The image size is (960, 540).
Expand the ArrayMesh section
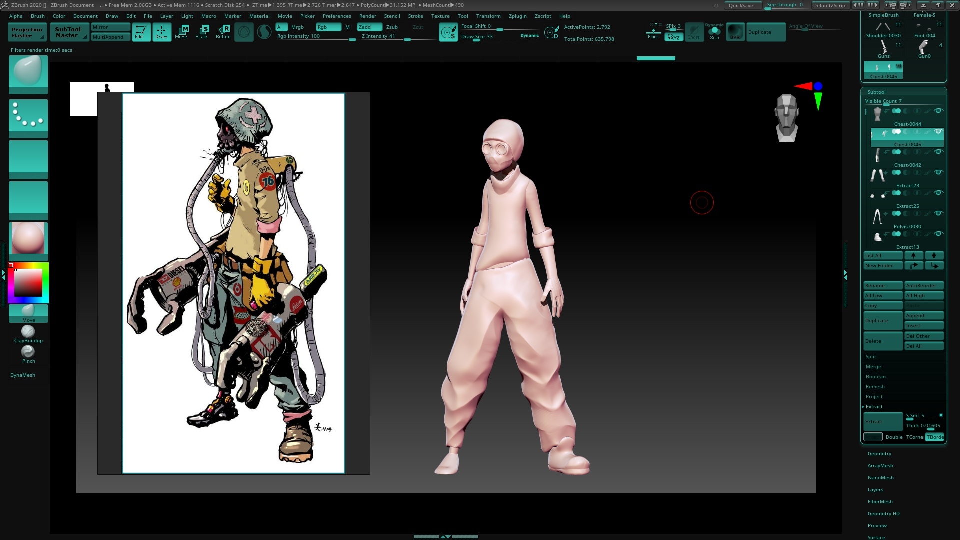pyautogui.click(x=880, y=466)
